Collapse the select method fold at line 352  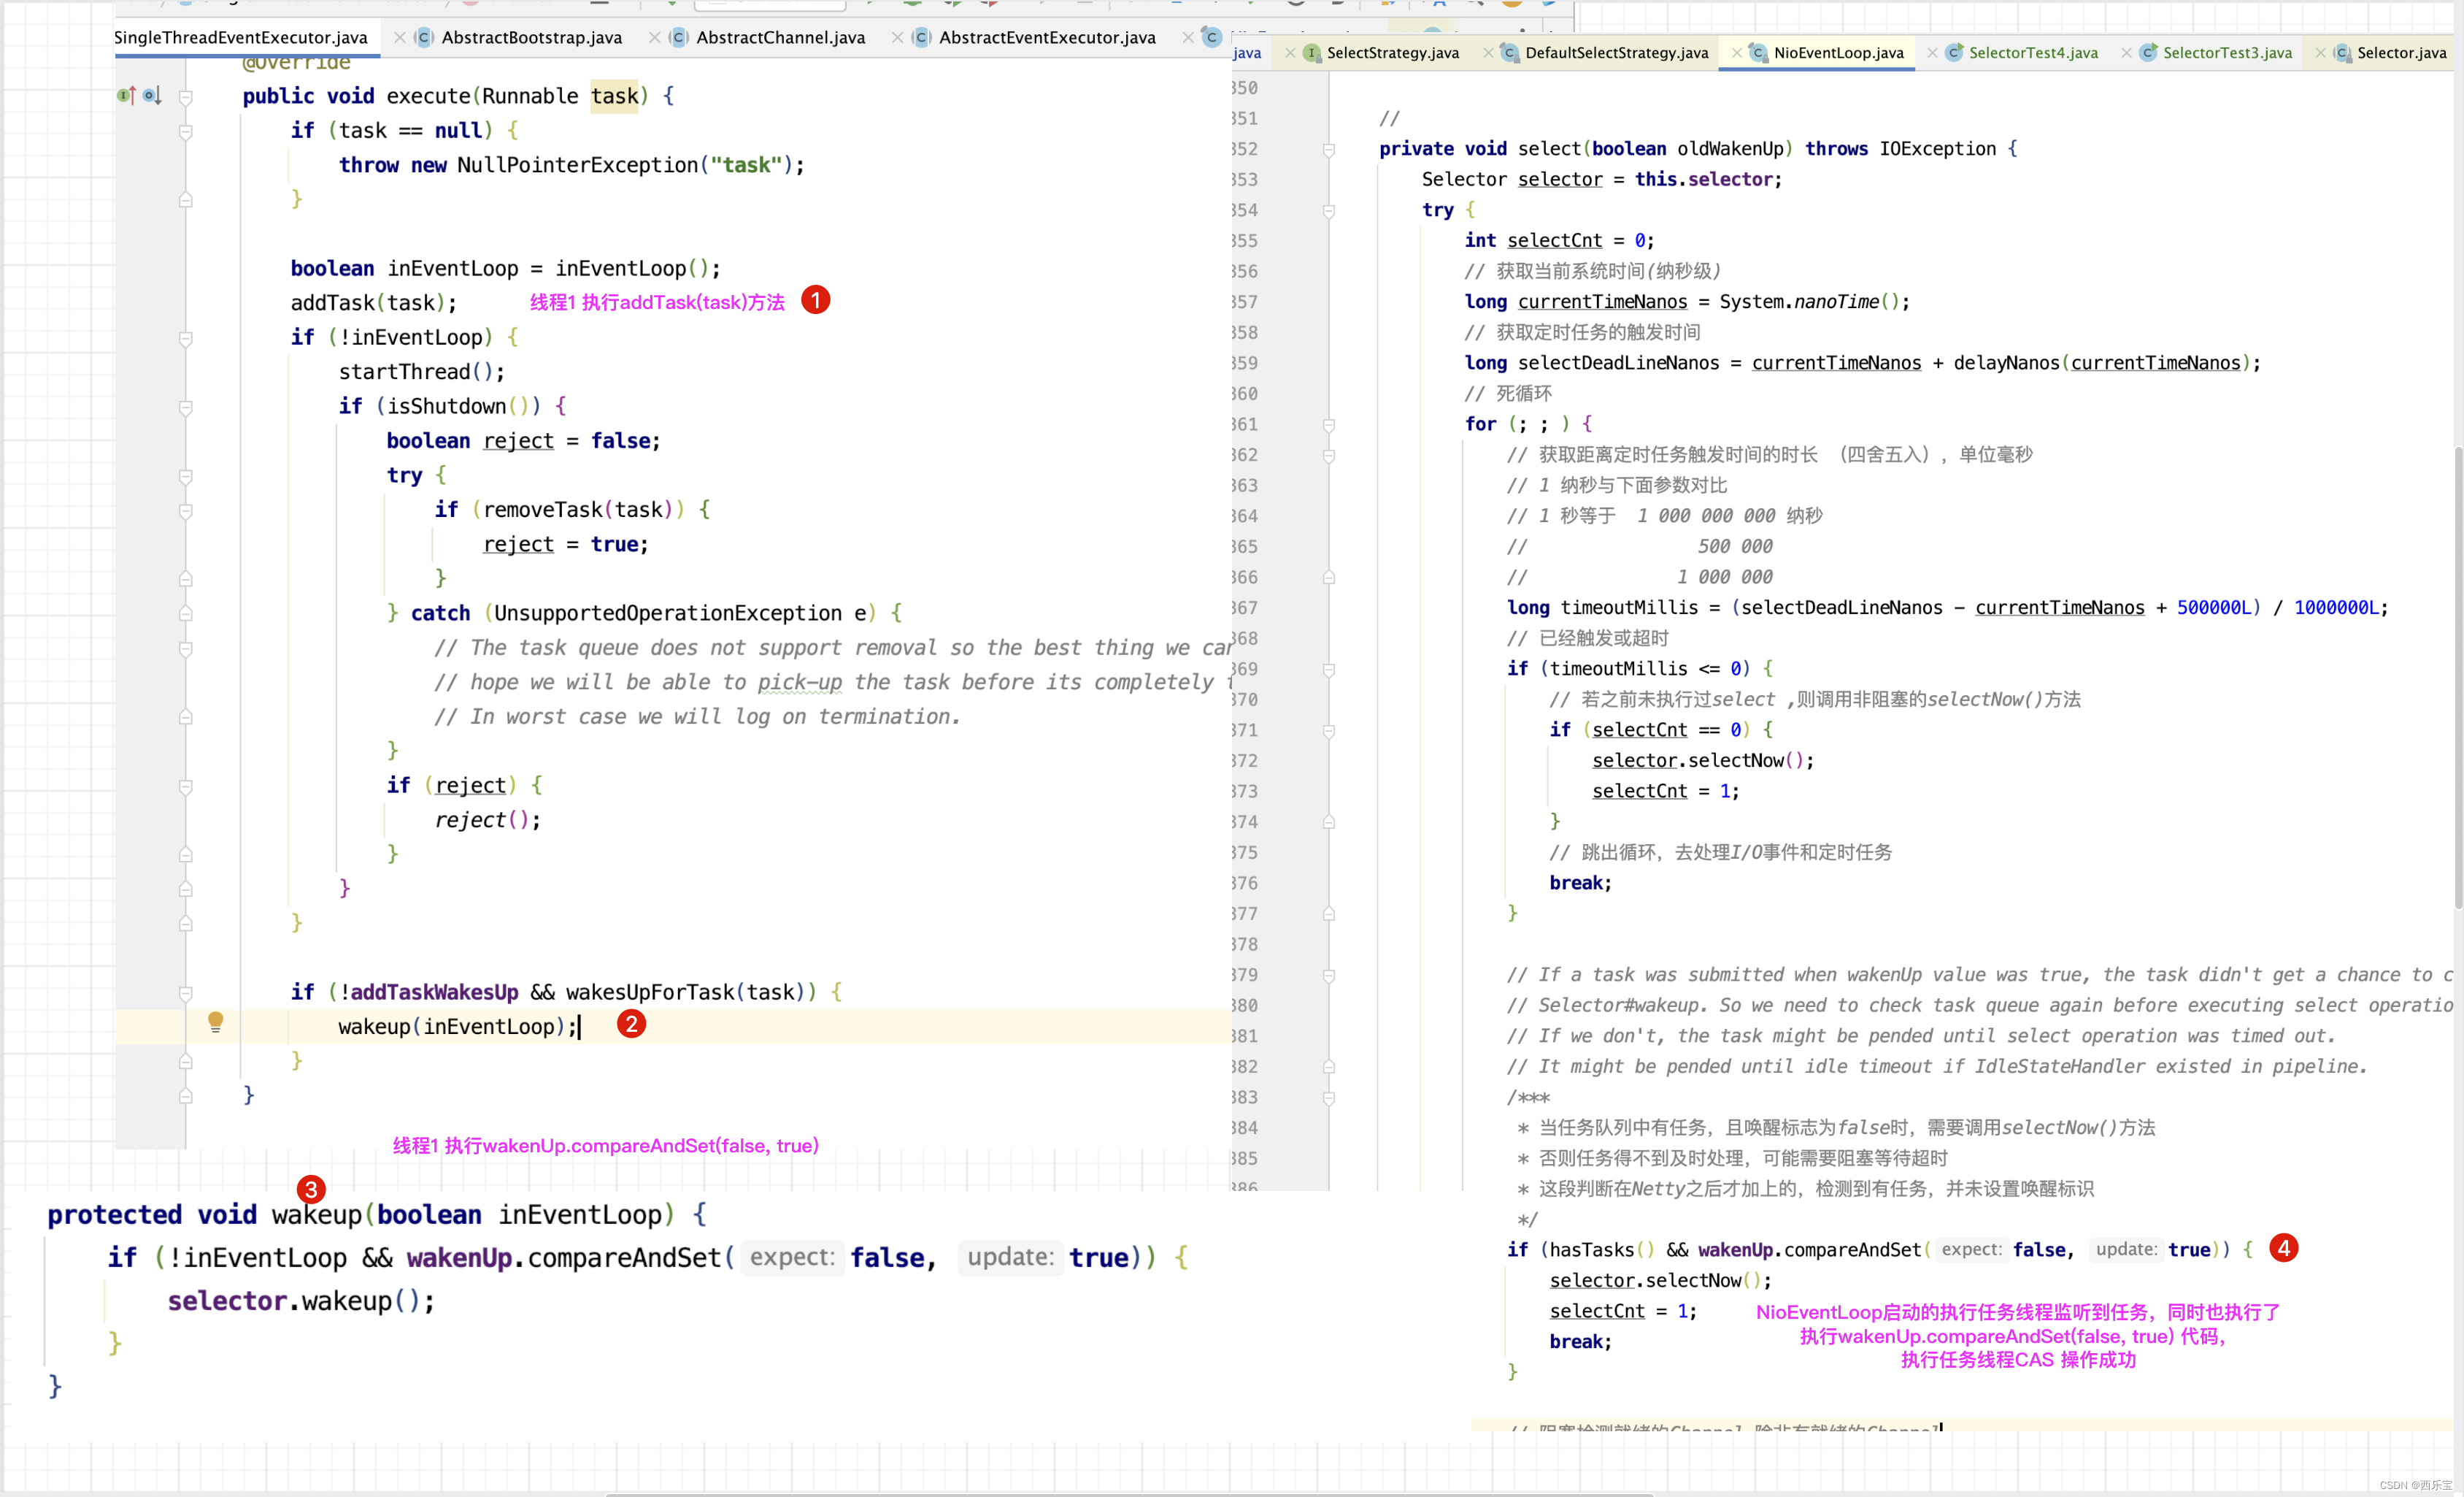point(1329,150)
